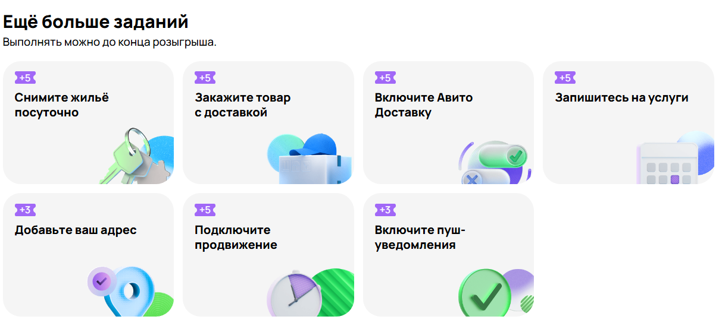
Task: Choose the Включите пуш-уведомления task
Action: click(448, 255)
